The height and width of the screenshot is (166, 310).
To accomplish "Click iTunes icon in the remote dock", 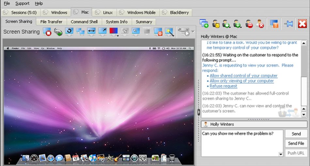I will pyautogui.click(x=92, y=158).
